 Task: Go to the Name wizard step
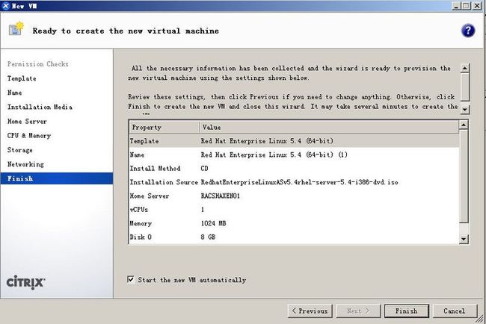coord(14,93)
